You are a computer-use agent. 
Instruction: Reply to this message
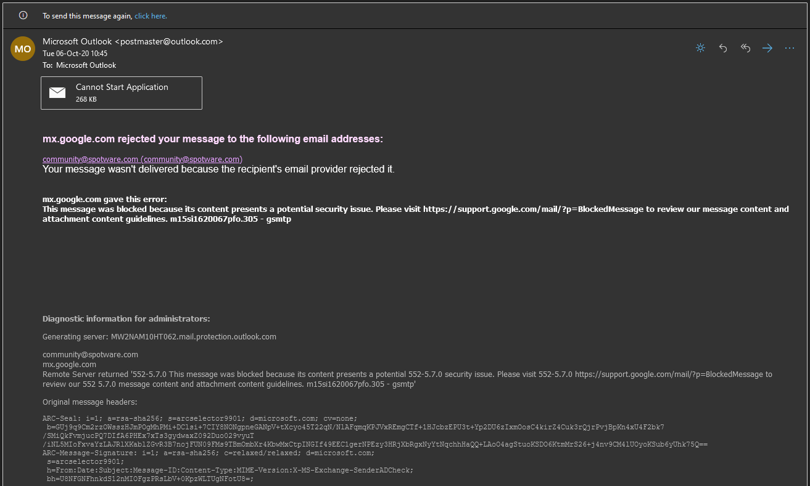point(723,48)
